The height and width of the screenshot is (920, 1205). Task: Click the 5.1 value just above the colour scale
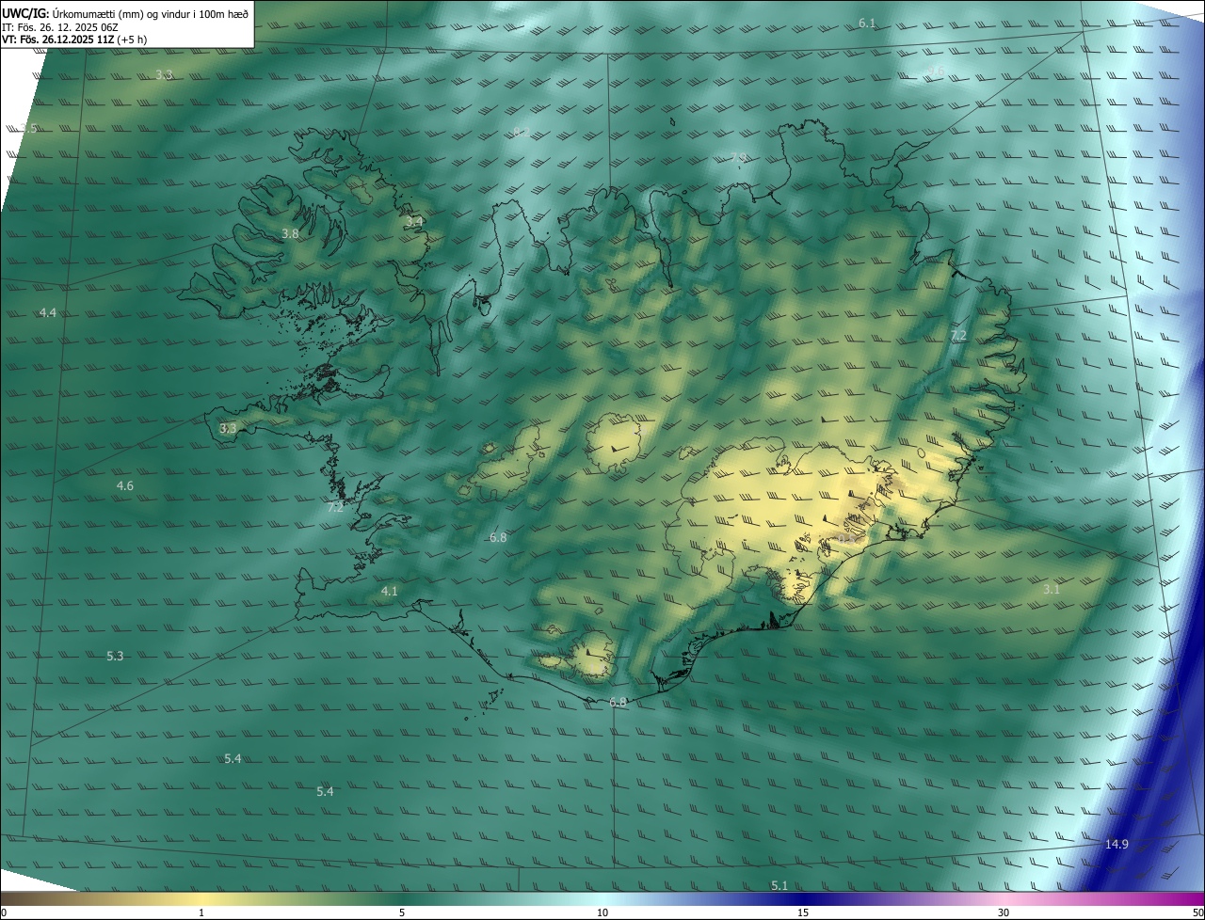pyautogui.click(x=779, y=885)
